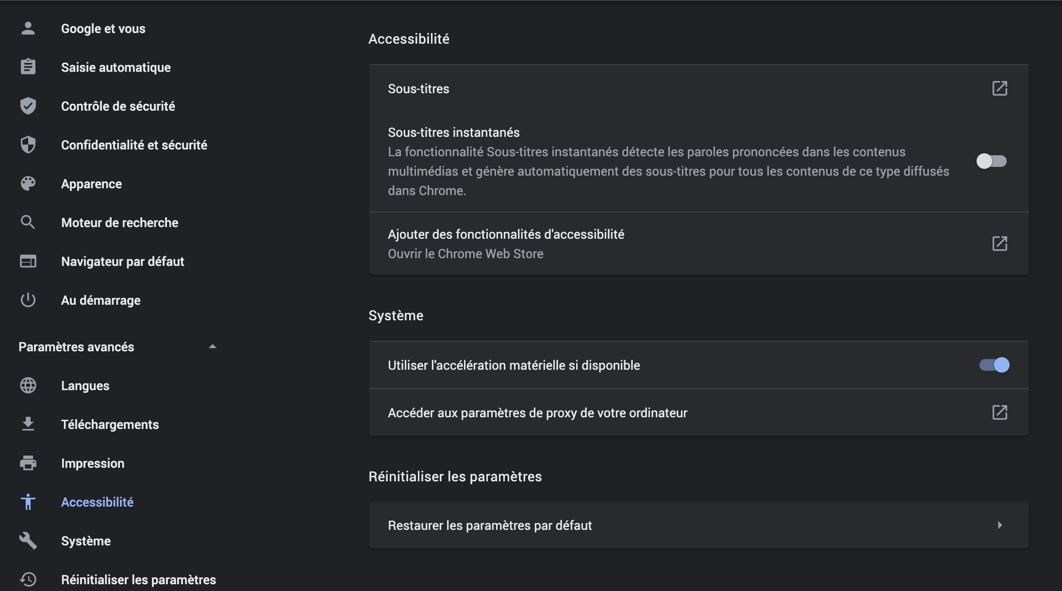1062x591 pixels.
Task: Click the person icon beside Google et vous
Action: click(x=28, y=29)
